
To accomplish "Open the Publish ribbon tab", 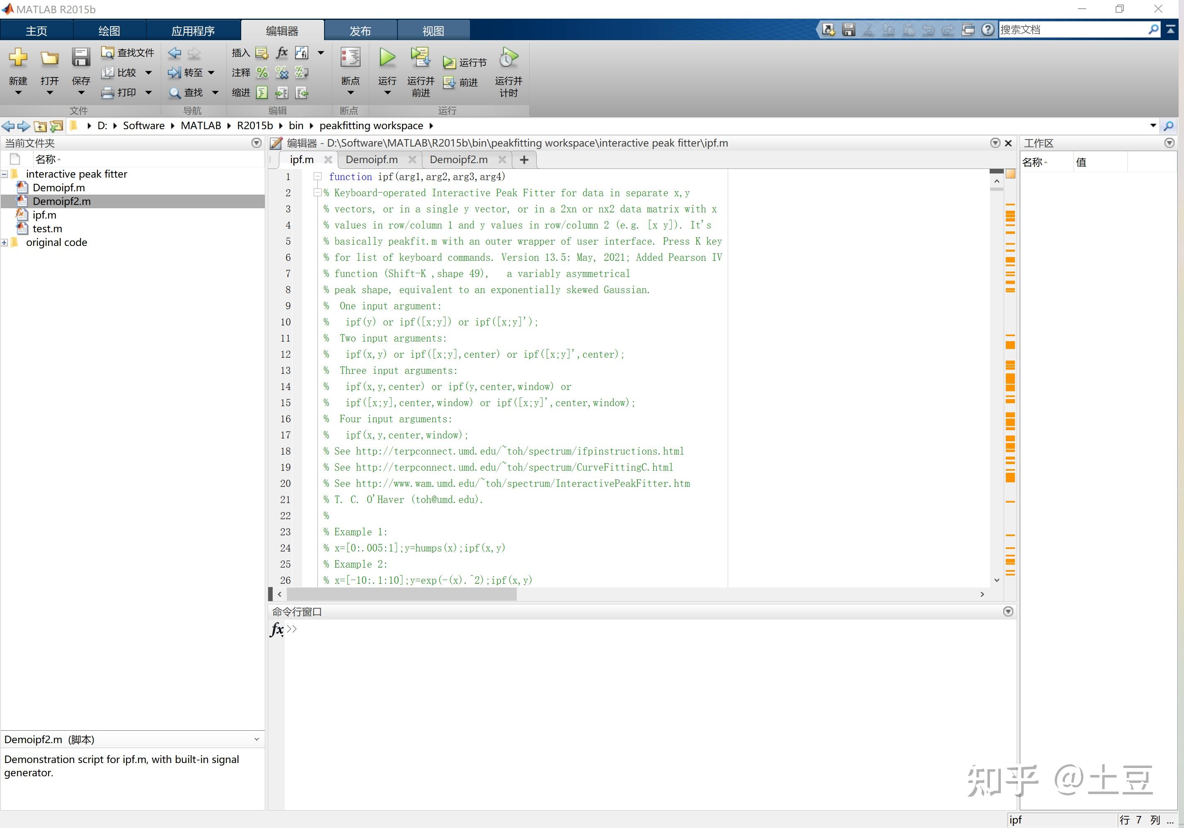I will pos(360,30).
